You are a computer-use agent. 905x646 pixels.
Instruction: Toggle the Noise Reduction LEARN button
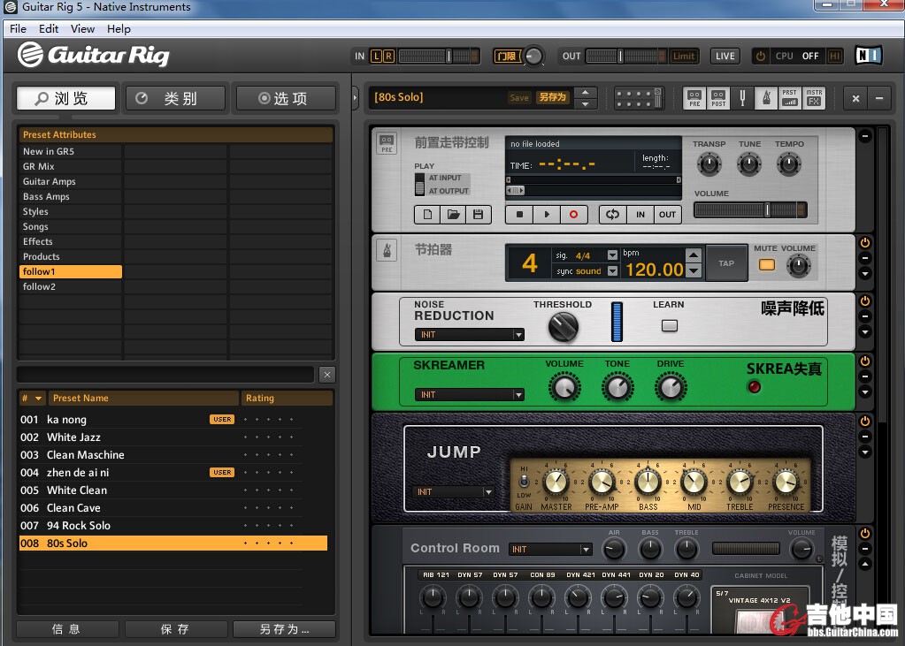(669, 326)
